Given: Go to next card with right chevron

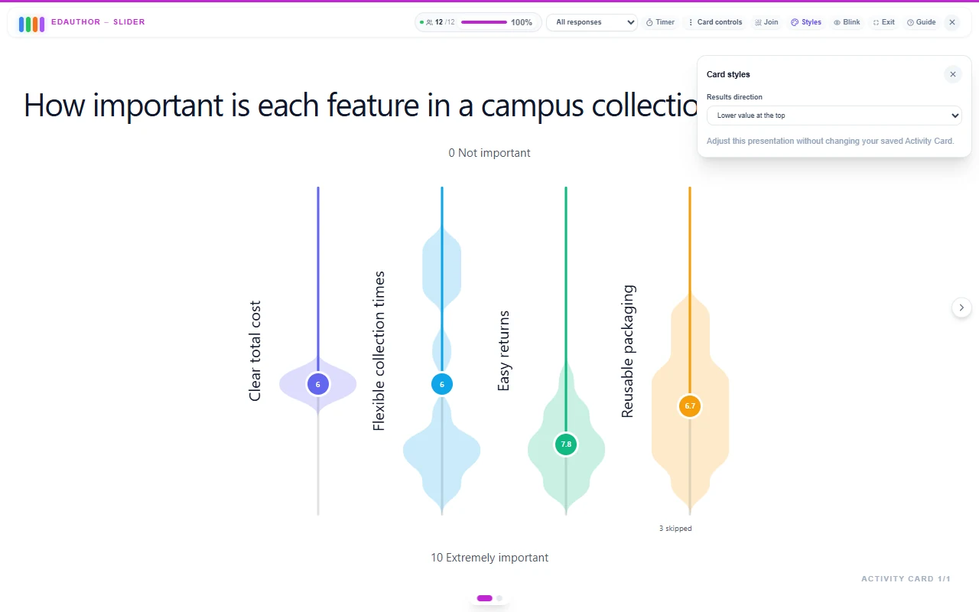Looking at the screenshot, I should click(961, 308).
